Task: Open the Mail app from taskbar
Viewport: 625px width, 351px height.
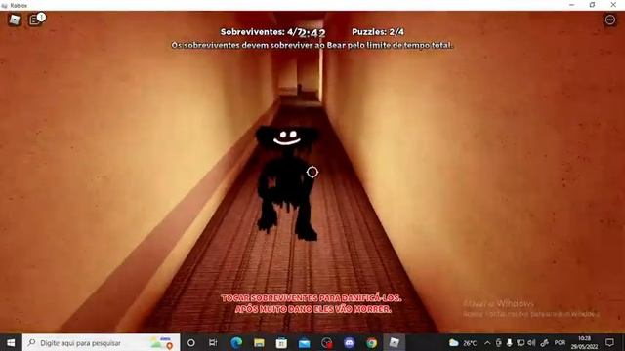Action: [x=304, y=342]
